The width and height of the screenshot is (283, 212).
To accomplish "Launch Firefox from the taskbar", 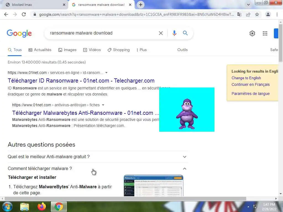I will coord(42,206).
